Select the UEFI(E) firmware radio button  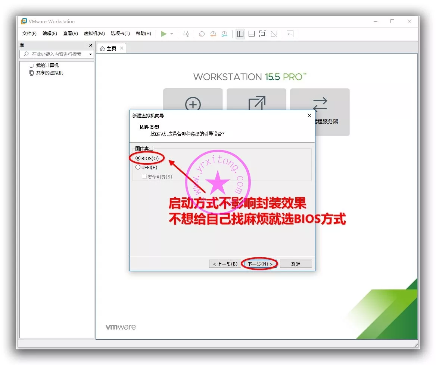138,167
